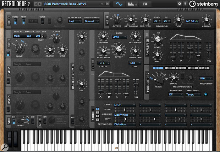
Task: Open the distortion Type dropdown showing Tube
Action: coord(135,63)
